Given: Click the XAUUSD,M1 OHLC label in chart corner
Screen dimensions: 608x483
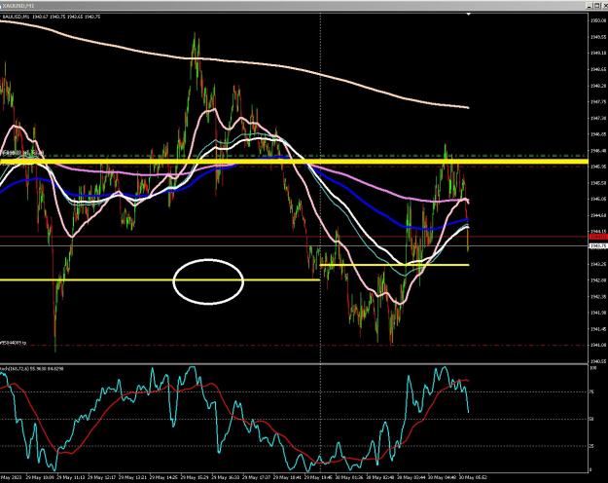Looking at the screenshot, I should click(52, 17).
